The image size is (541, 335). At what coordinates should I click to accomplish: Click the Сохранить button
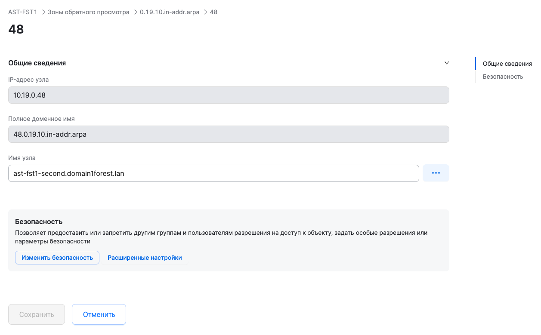[x=37, y=314]
